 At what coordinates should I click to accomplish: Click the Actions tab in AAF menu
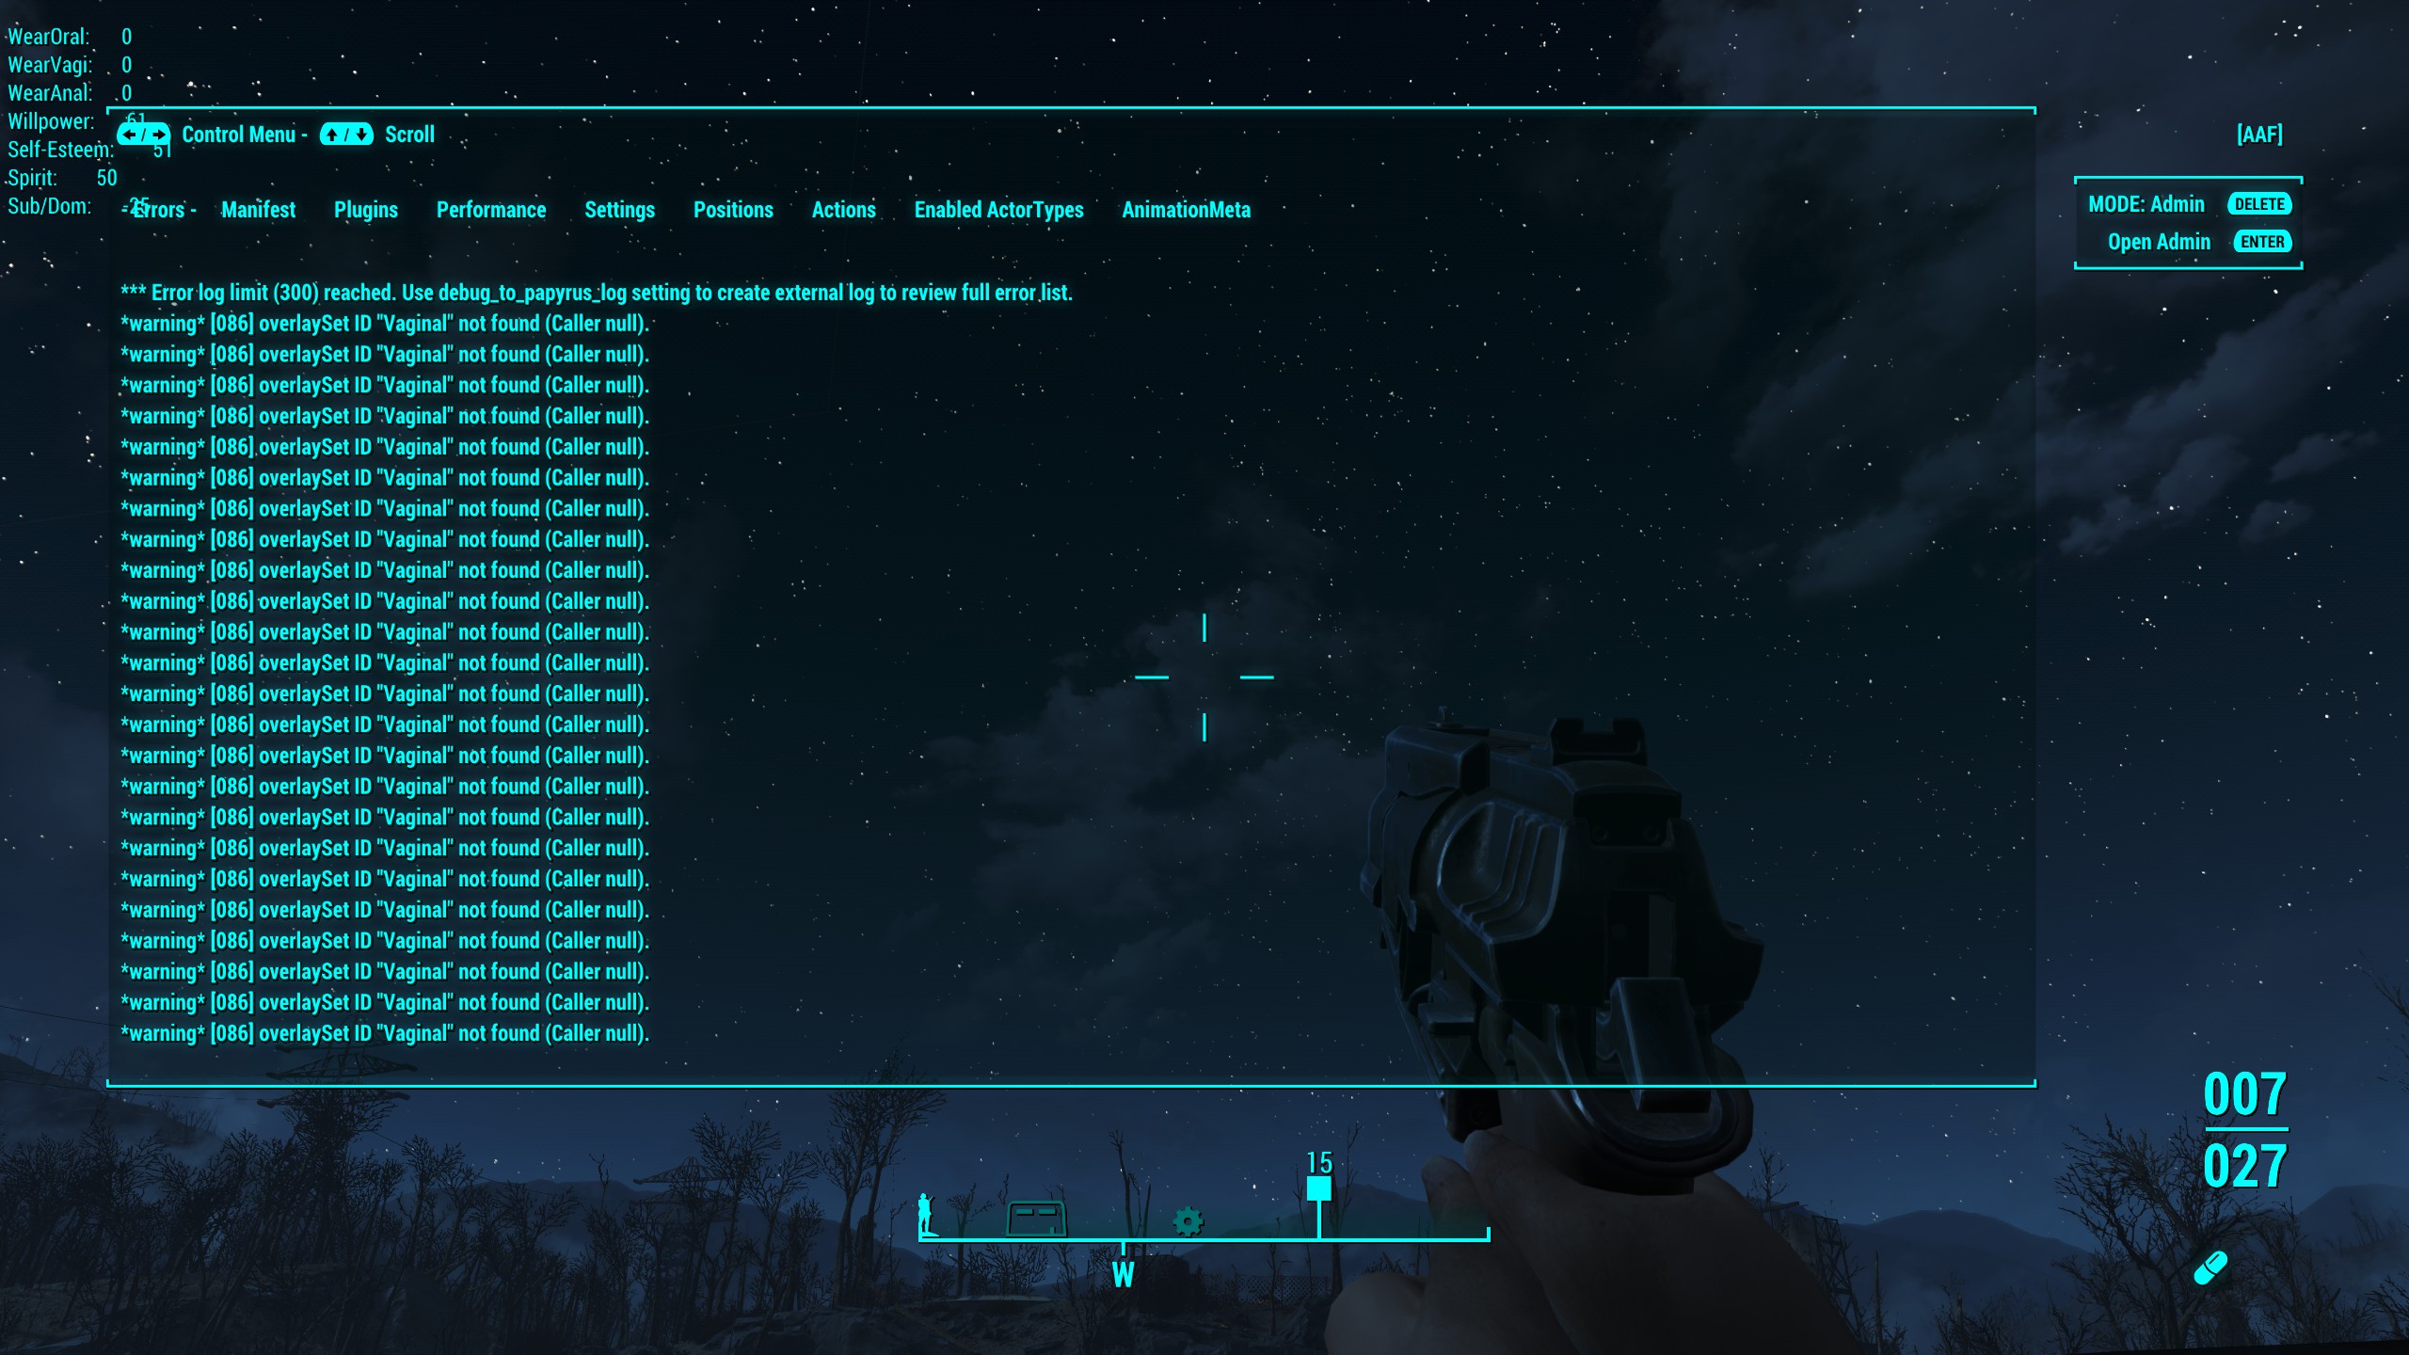click(844, 209)
